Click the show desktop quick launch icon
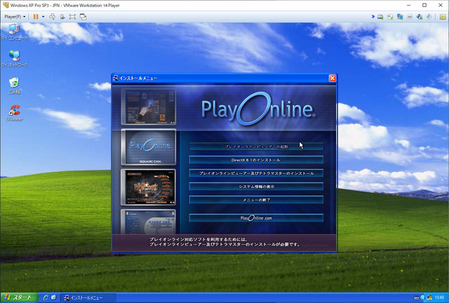 (x=53, y=297)
